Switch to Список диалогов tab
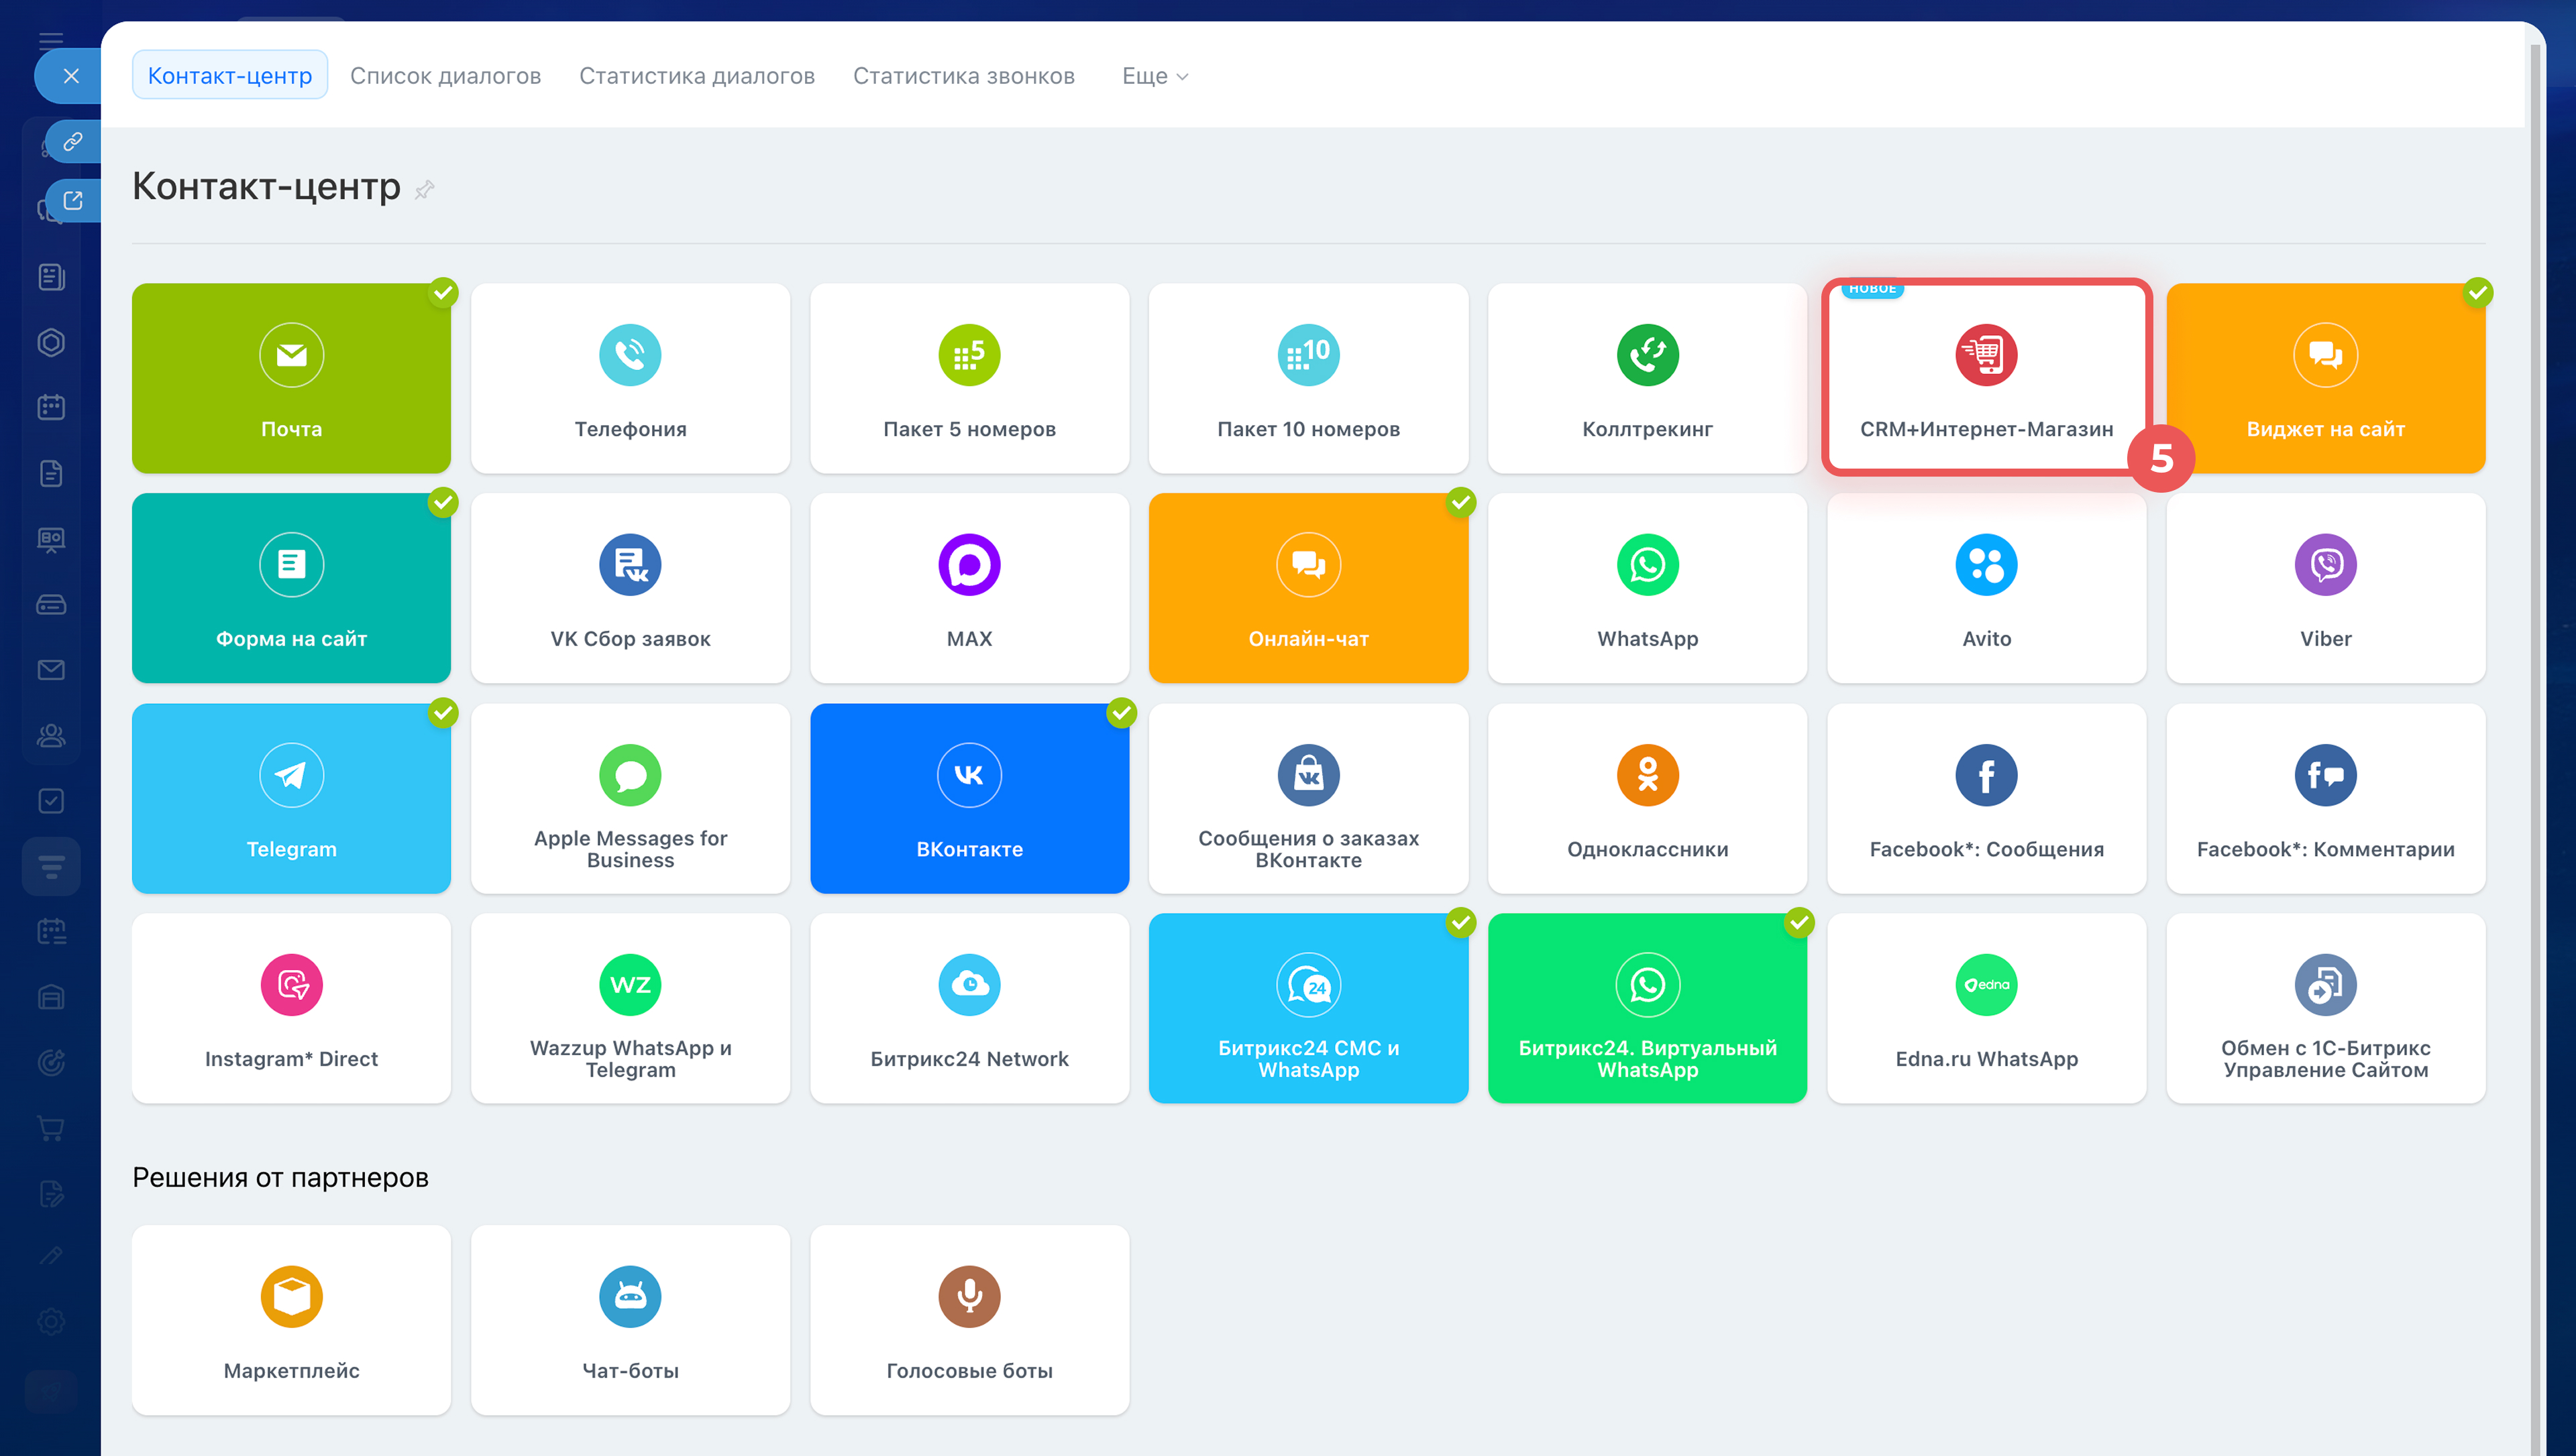Image resolution: width=2576 pixels, height=1456 pixels. pos(445,76)
